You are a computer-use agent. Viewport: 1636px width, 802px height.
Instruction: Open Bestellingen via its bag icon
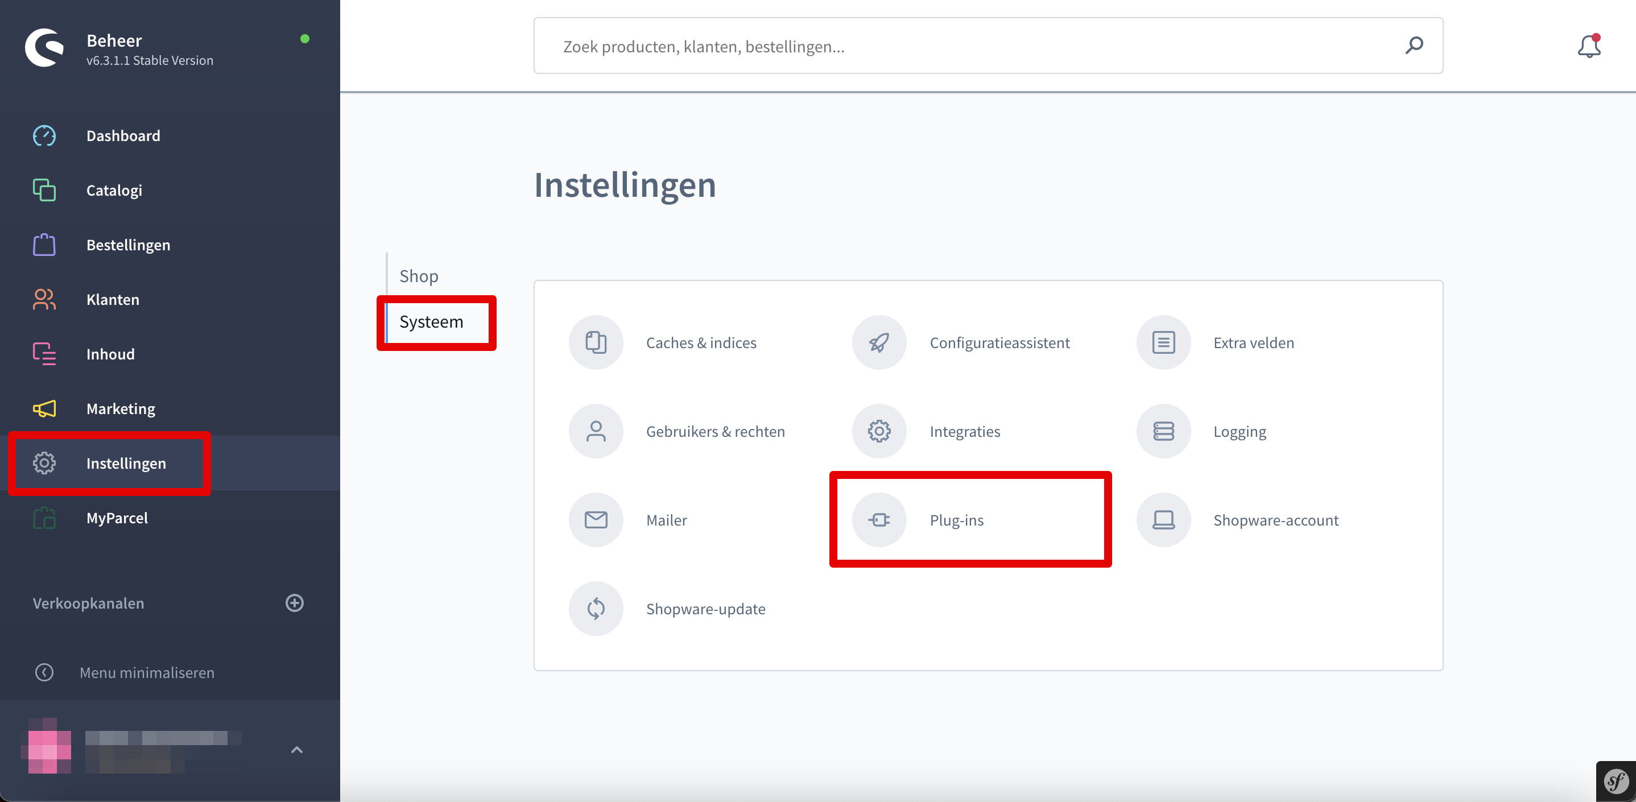pyautogui.click(x=44, y=245)
